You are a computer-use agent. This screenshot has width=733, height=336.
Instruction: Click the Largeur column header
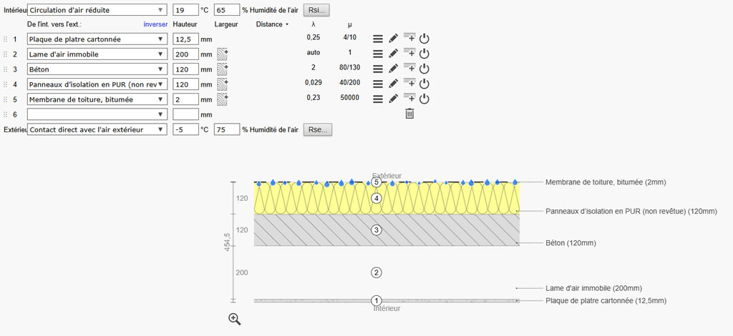[226, 24]
